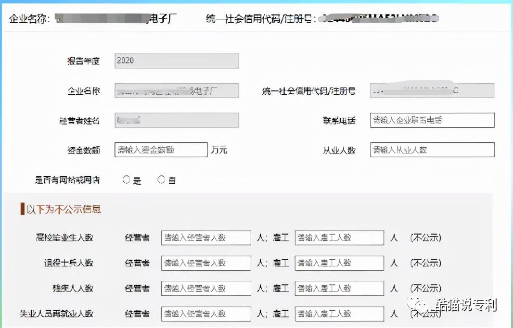Focus 失业人员再就业人数 经营者 input box
The width and height of the screenshot is (513, 328).
pyautogui.click(x=206, y=314)
